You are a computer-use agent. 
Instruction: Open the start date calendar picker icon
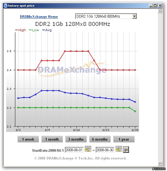click(88, 149)
